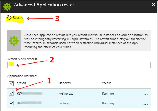Click the Advanced Application restart title text
The width and height of the screenshot is (158, 111).
[x=45, y=5]
